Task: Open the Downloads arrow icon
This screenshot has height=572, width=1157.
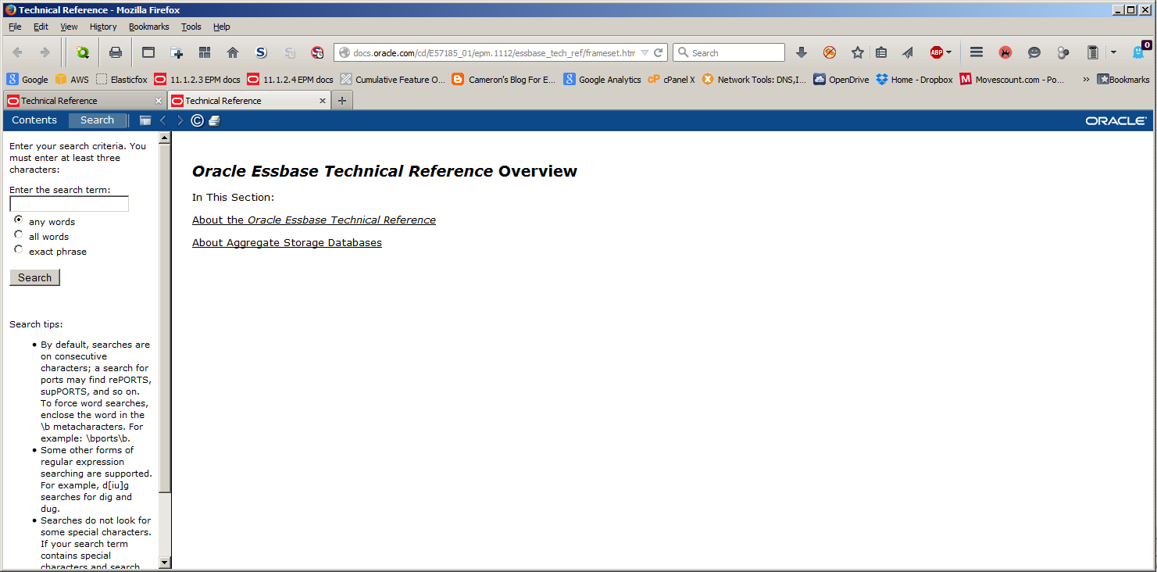Action: pyautogui.click(x=801, y=52)
